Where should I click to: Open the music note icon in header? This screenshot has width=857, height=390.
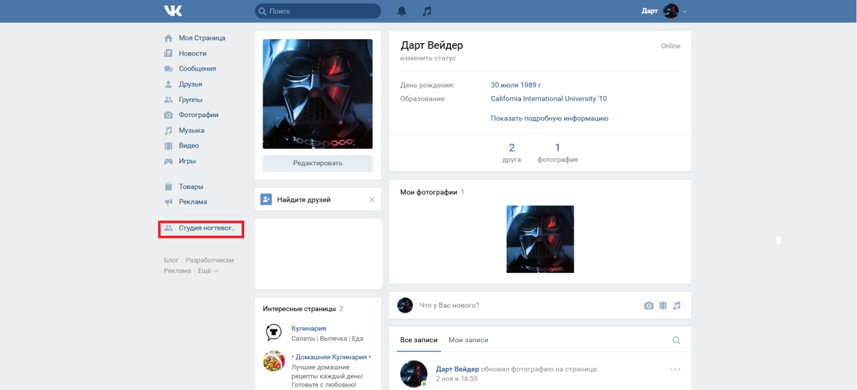[x=427, y=11]
